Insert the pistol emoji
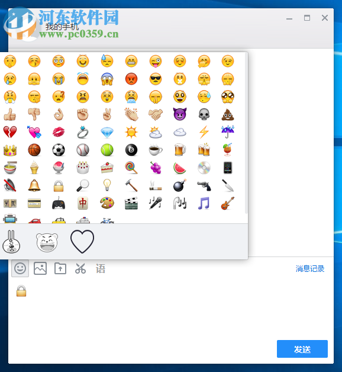The image size is (342, 372). (204, 186)
